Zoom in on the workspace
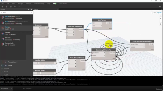This screenshot has height=91, width=163. tap(161, 19)
